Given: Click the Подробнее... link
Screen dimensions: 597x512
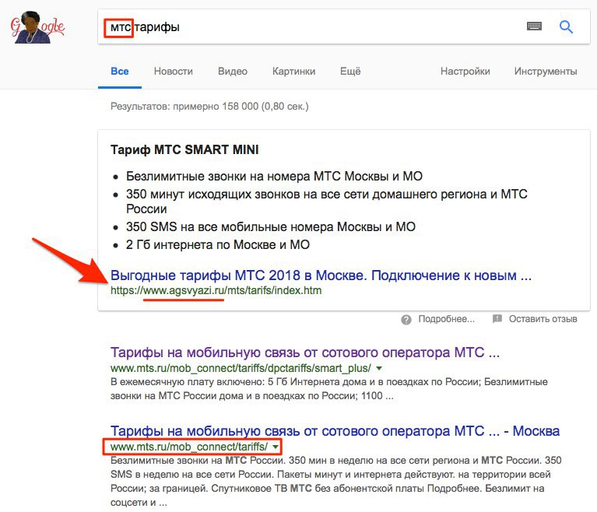Looking at the screenshot, I should click(446, 319).
